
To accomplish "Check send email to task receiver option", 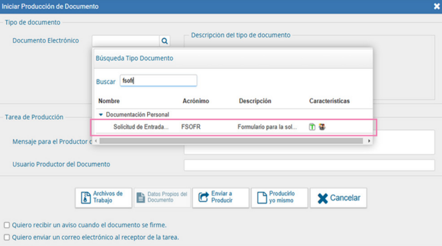I will 6,237.
